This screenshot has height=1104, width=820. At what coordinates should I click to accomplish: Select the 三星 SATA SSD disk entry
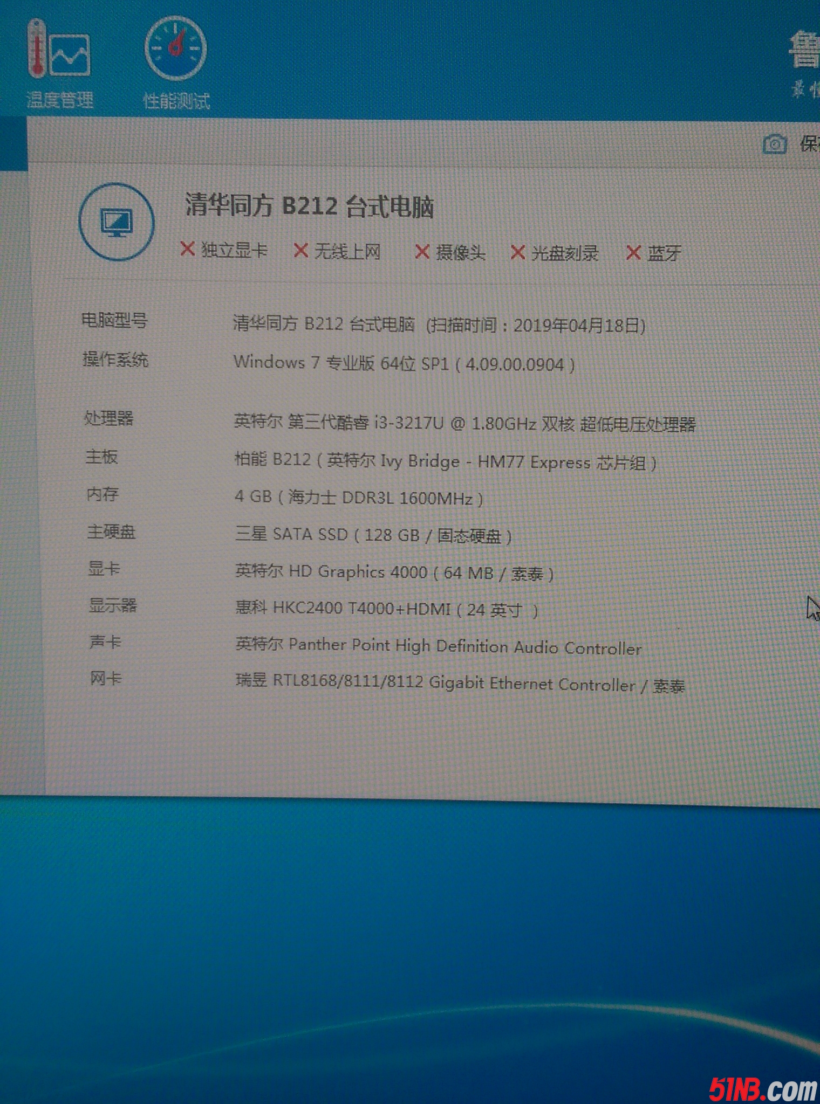pos(373,535)
